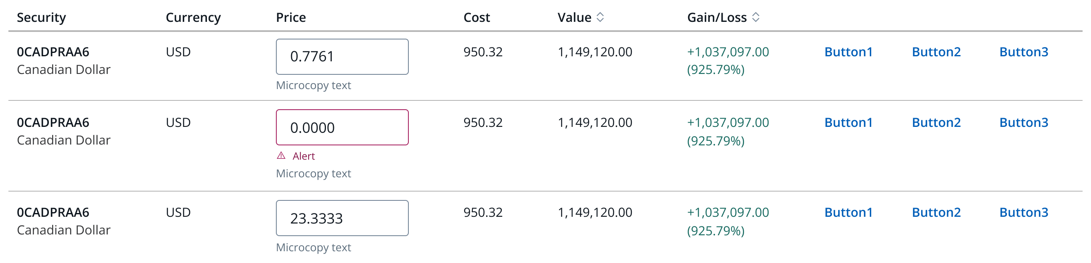Select the first row's 0CADPRAA6 security name
Viewport: 1091px width, 263px height.
point(53,52)
